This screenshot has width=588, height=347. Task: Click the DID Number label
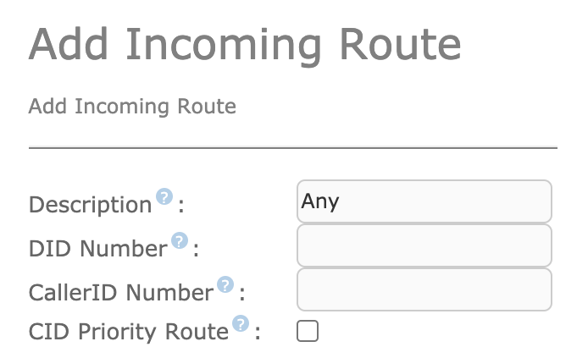point(98,249)
